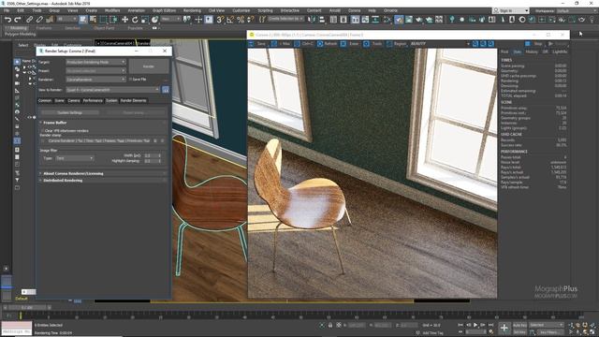
Task: Collapse the Frame Buffer rollout
Action: (x=102, y=123)
